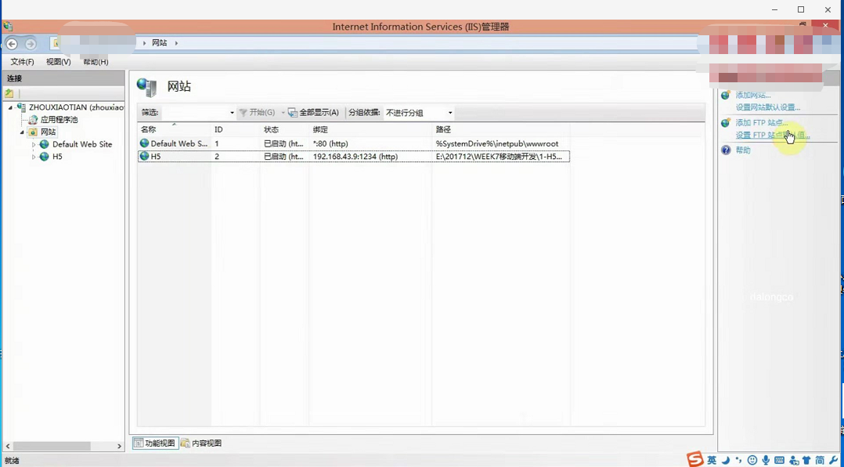Open the soft keyboard icon in IME bar

[780, 460]
